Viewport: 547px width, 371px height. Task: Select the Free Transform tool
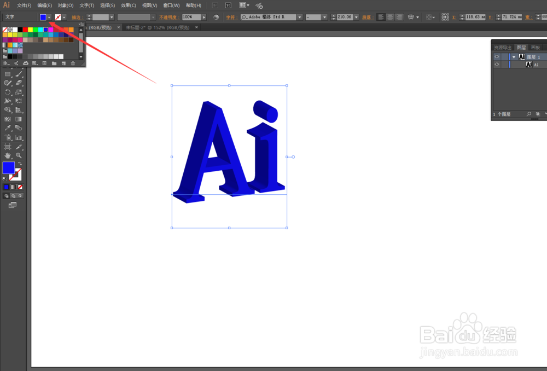[x=19, y=101]
